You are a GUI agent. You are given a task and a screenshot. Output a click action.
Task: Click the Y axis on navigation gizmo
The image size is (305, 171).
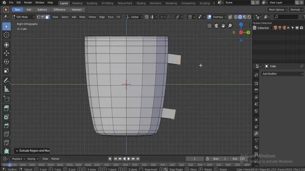tap(248, 32)
